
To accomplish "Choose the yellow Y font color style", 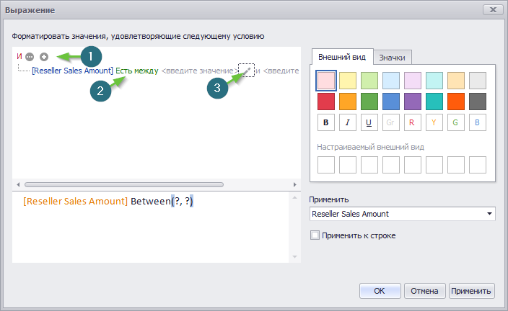I will click(434, 122).
